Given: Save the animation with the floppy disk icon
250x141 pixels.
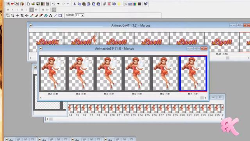Looking at the screenshot, I should (x=38, y=4).
